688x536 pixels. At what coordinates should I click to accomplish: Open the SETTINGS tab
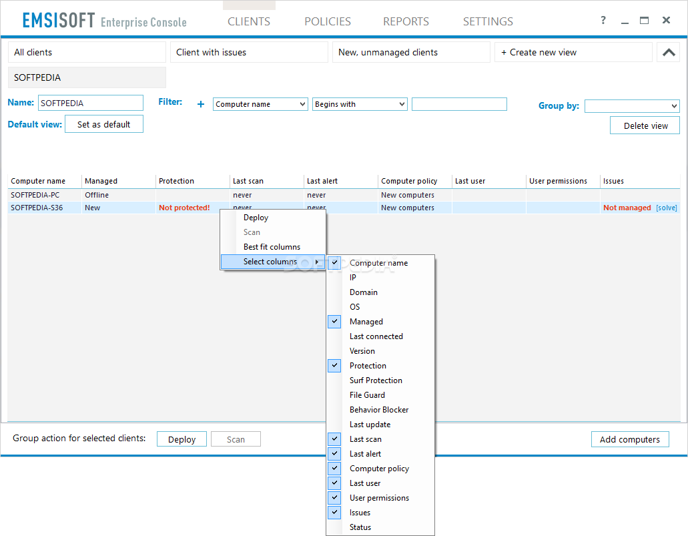point(488,21)
